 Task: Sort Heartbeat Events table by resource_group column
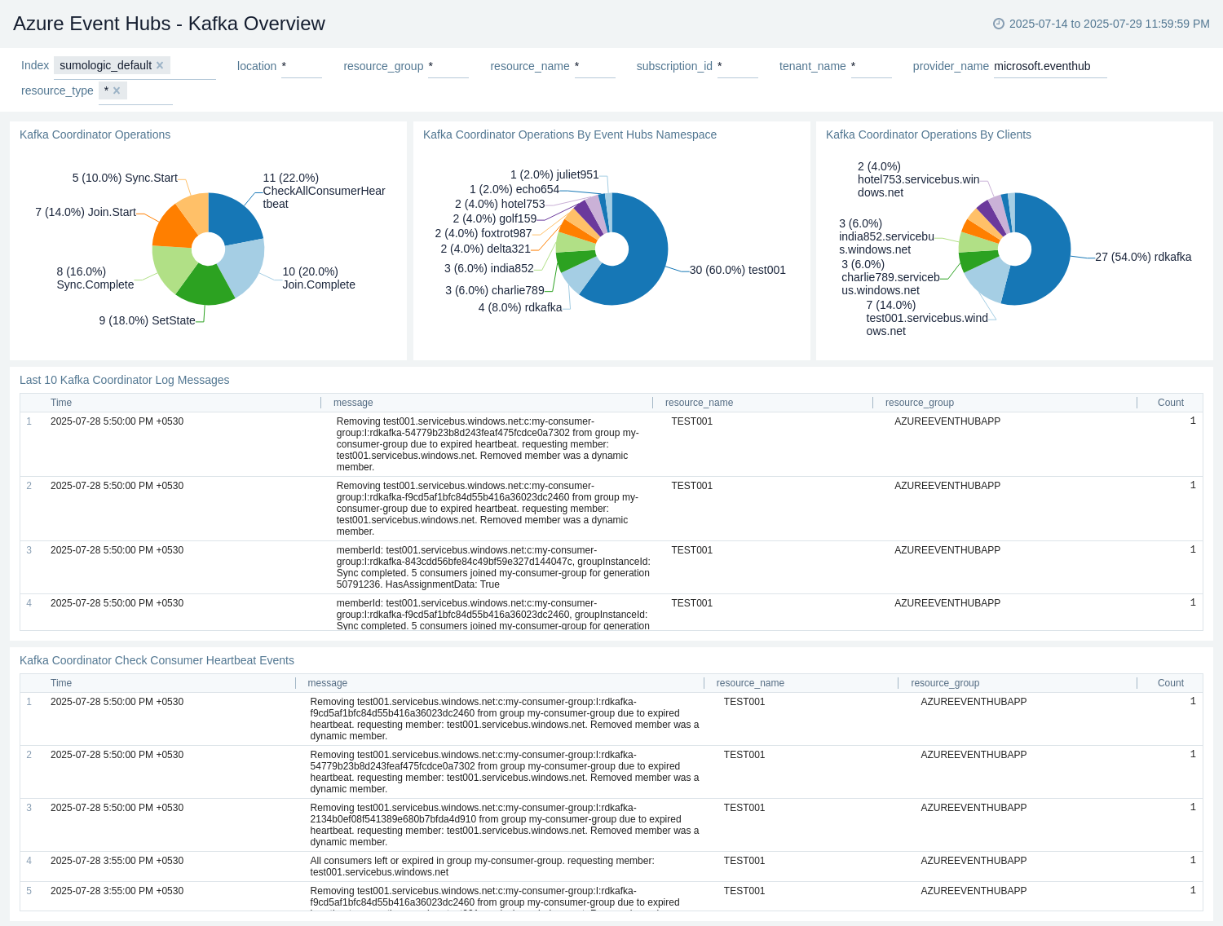945,683
